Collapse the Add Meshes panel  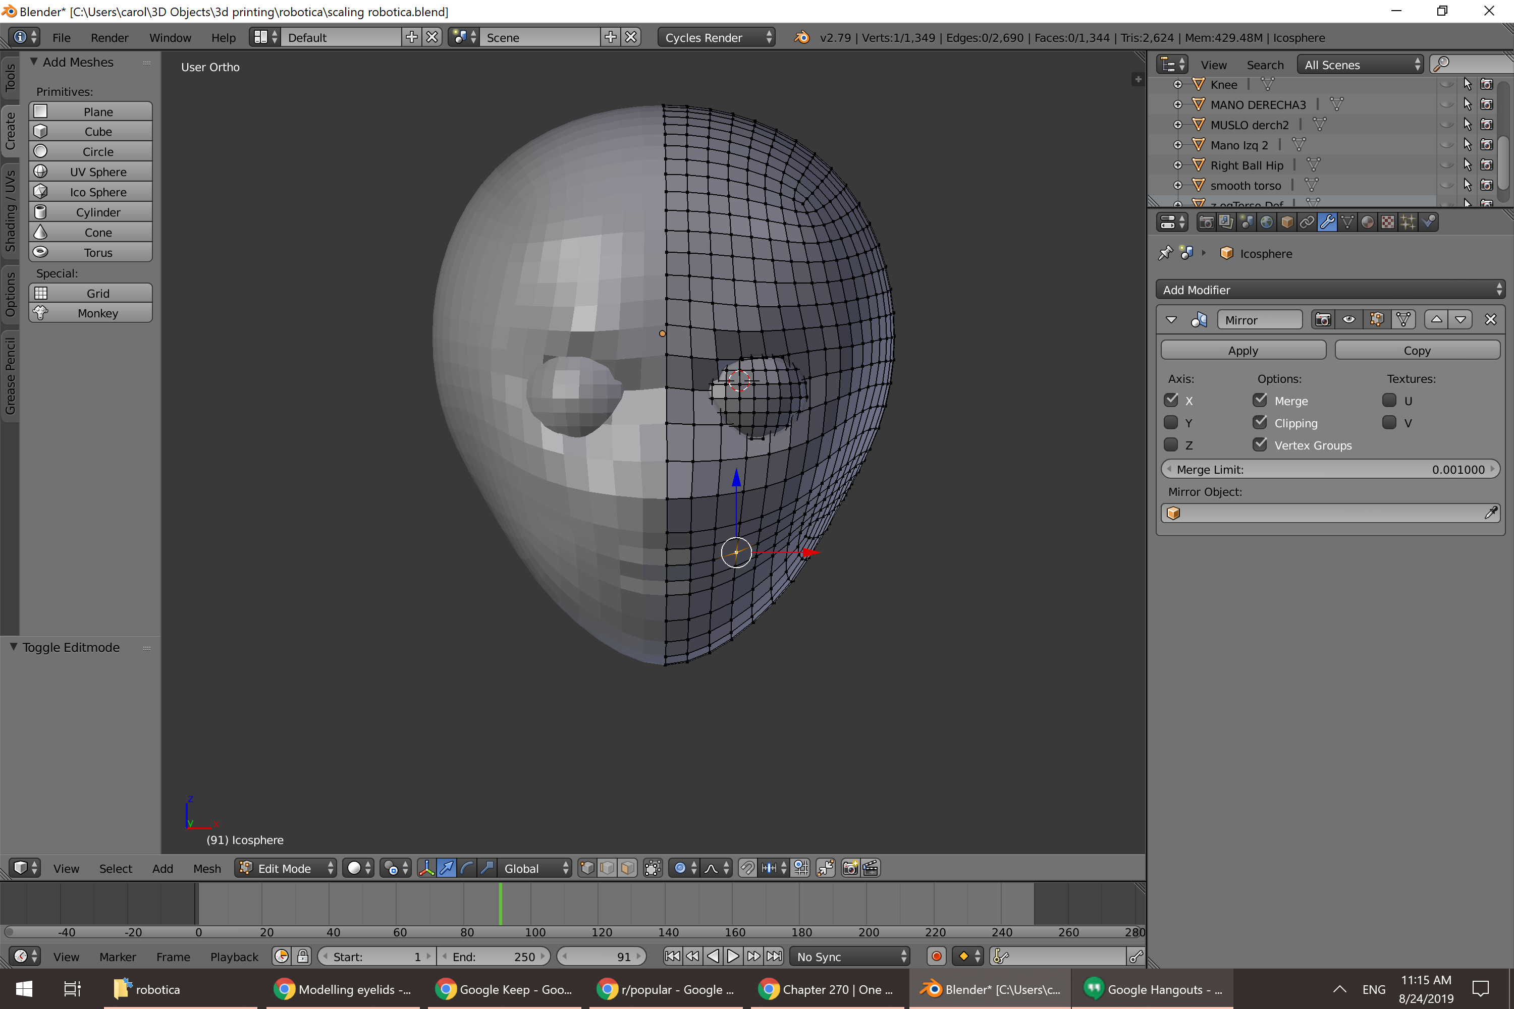coord(33,62)
